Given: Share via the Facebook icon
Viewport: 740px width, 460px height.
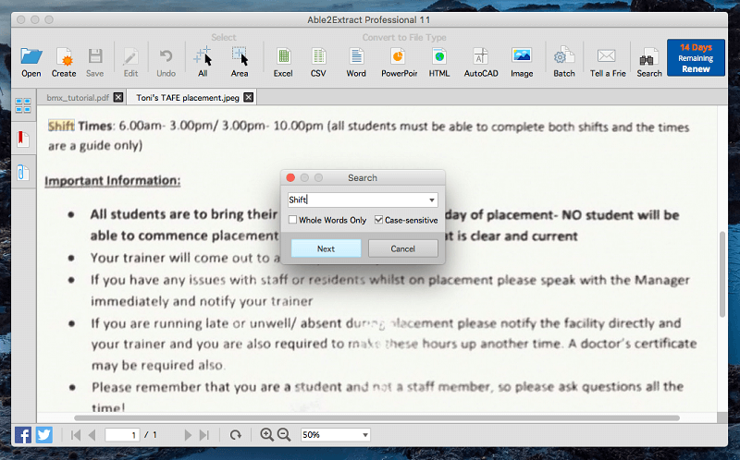Looking at the screenshot, I should point(23,434).
